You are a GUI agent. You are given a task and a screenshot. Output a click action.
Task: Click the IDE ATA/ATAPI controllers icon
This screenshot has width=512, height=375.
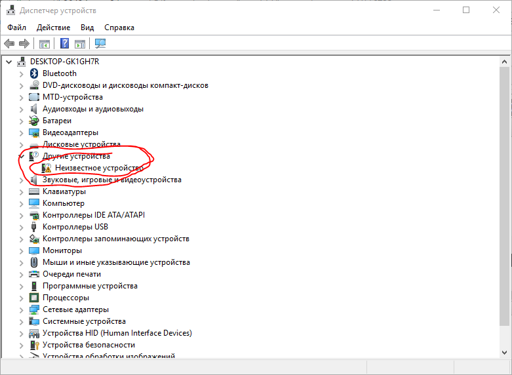point(34,215)
